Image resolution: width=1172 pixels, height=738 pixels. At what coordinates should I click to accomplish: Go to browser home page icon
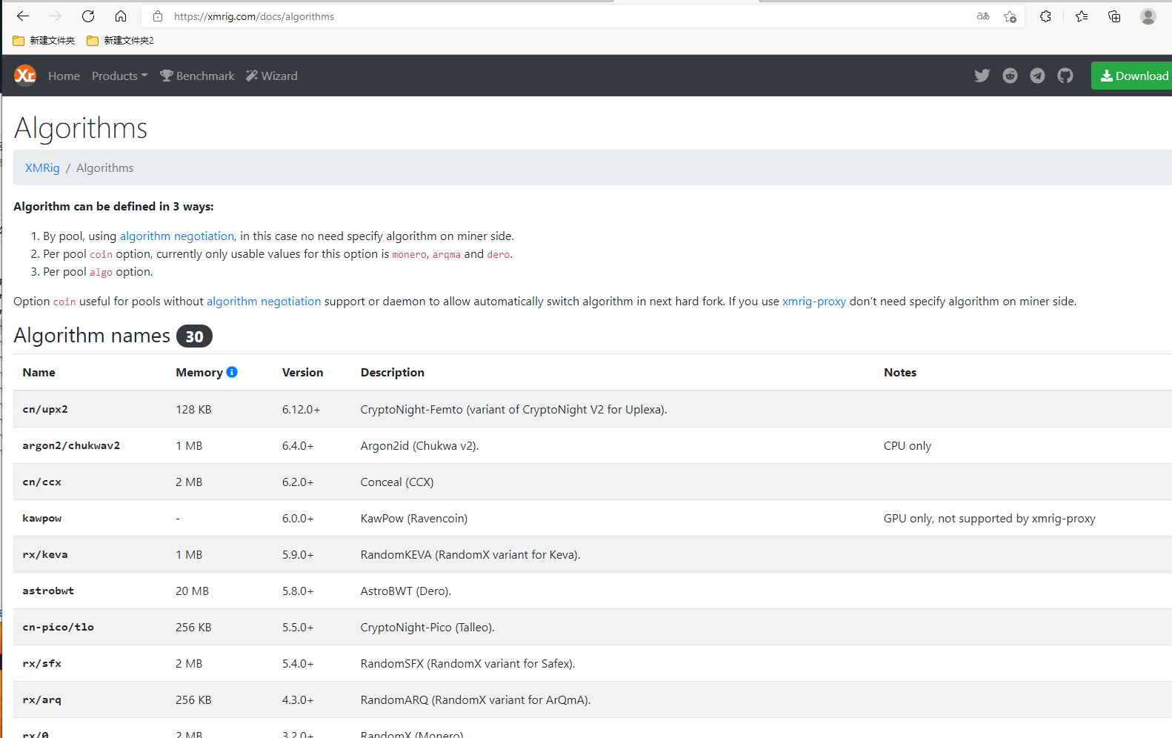tap(121, 16)
